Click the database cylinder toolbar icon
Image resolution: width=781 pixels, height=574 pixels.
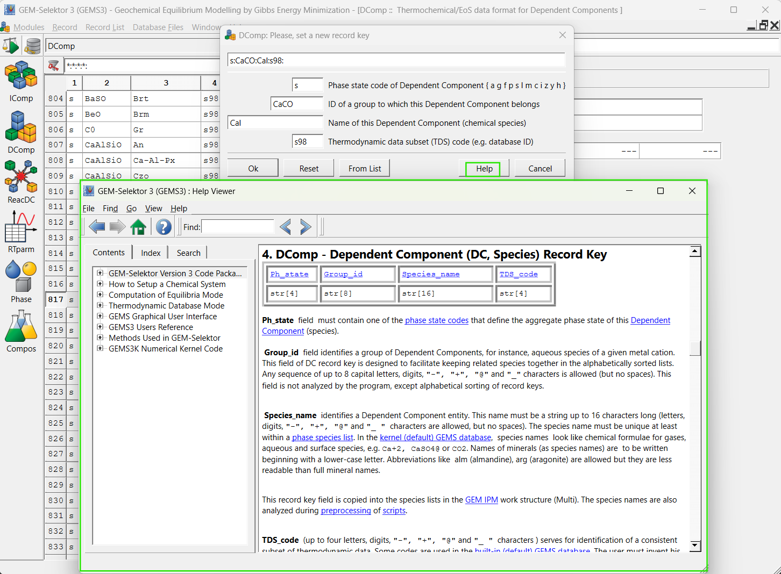[x=32, y=46]
